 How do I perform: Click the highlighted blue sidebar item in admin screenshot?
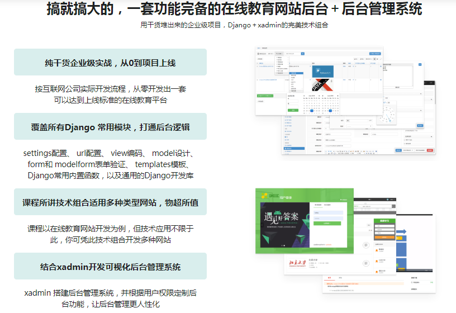[x=294, y=148]
